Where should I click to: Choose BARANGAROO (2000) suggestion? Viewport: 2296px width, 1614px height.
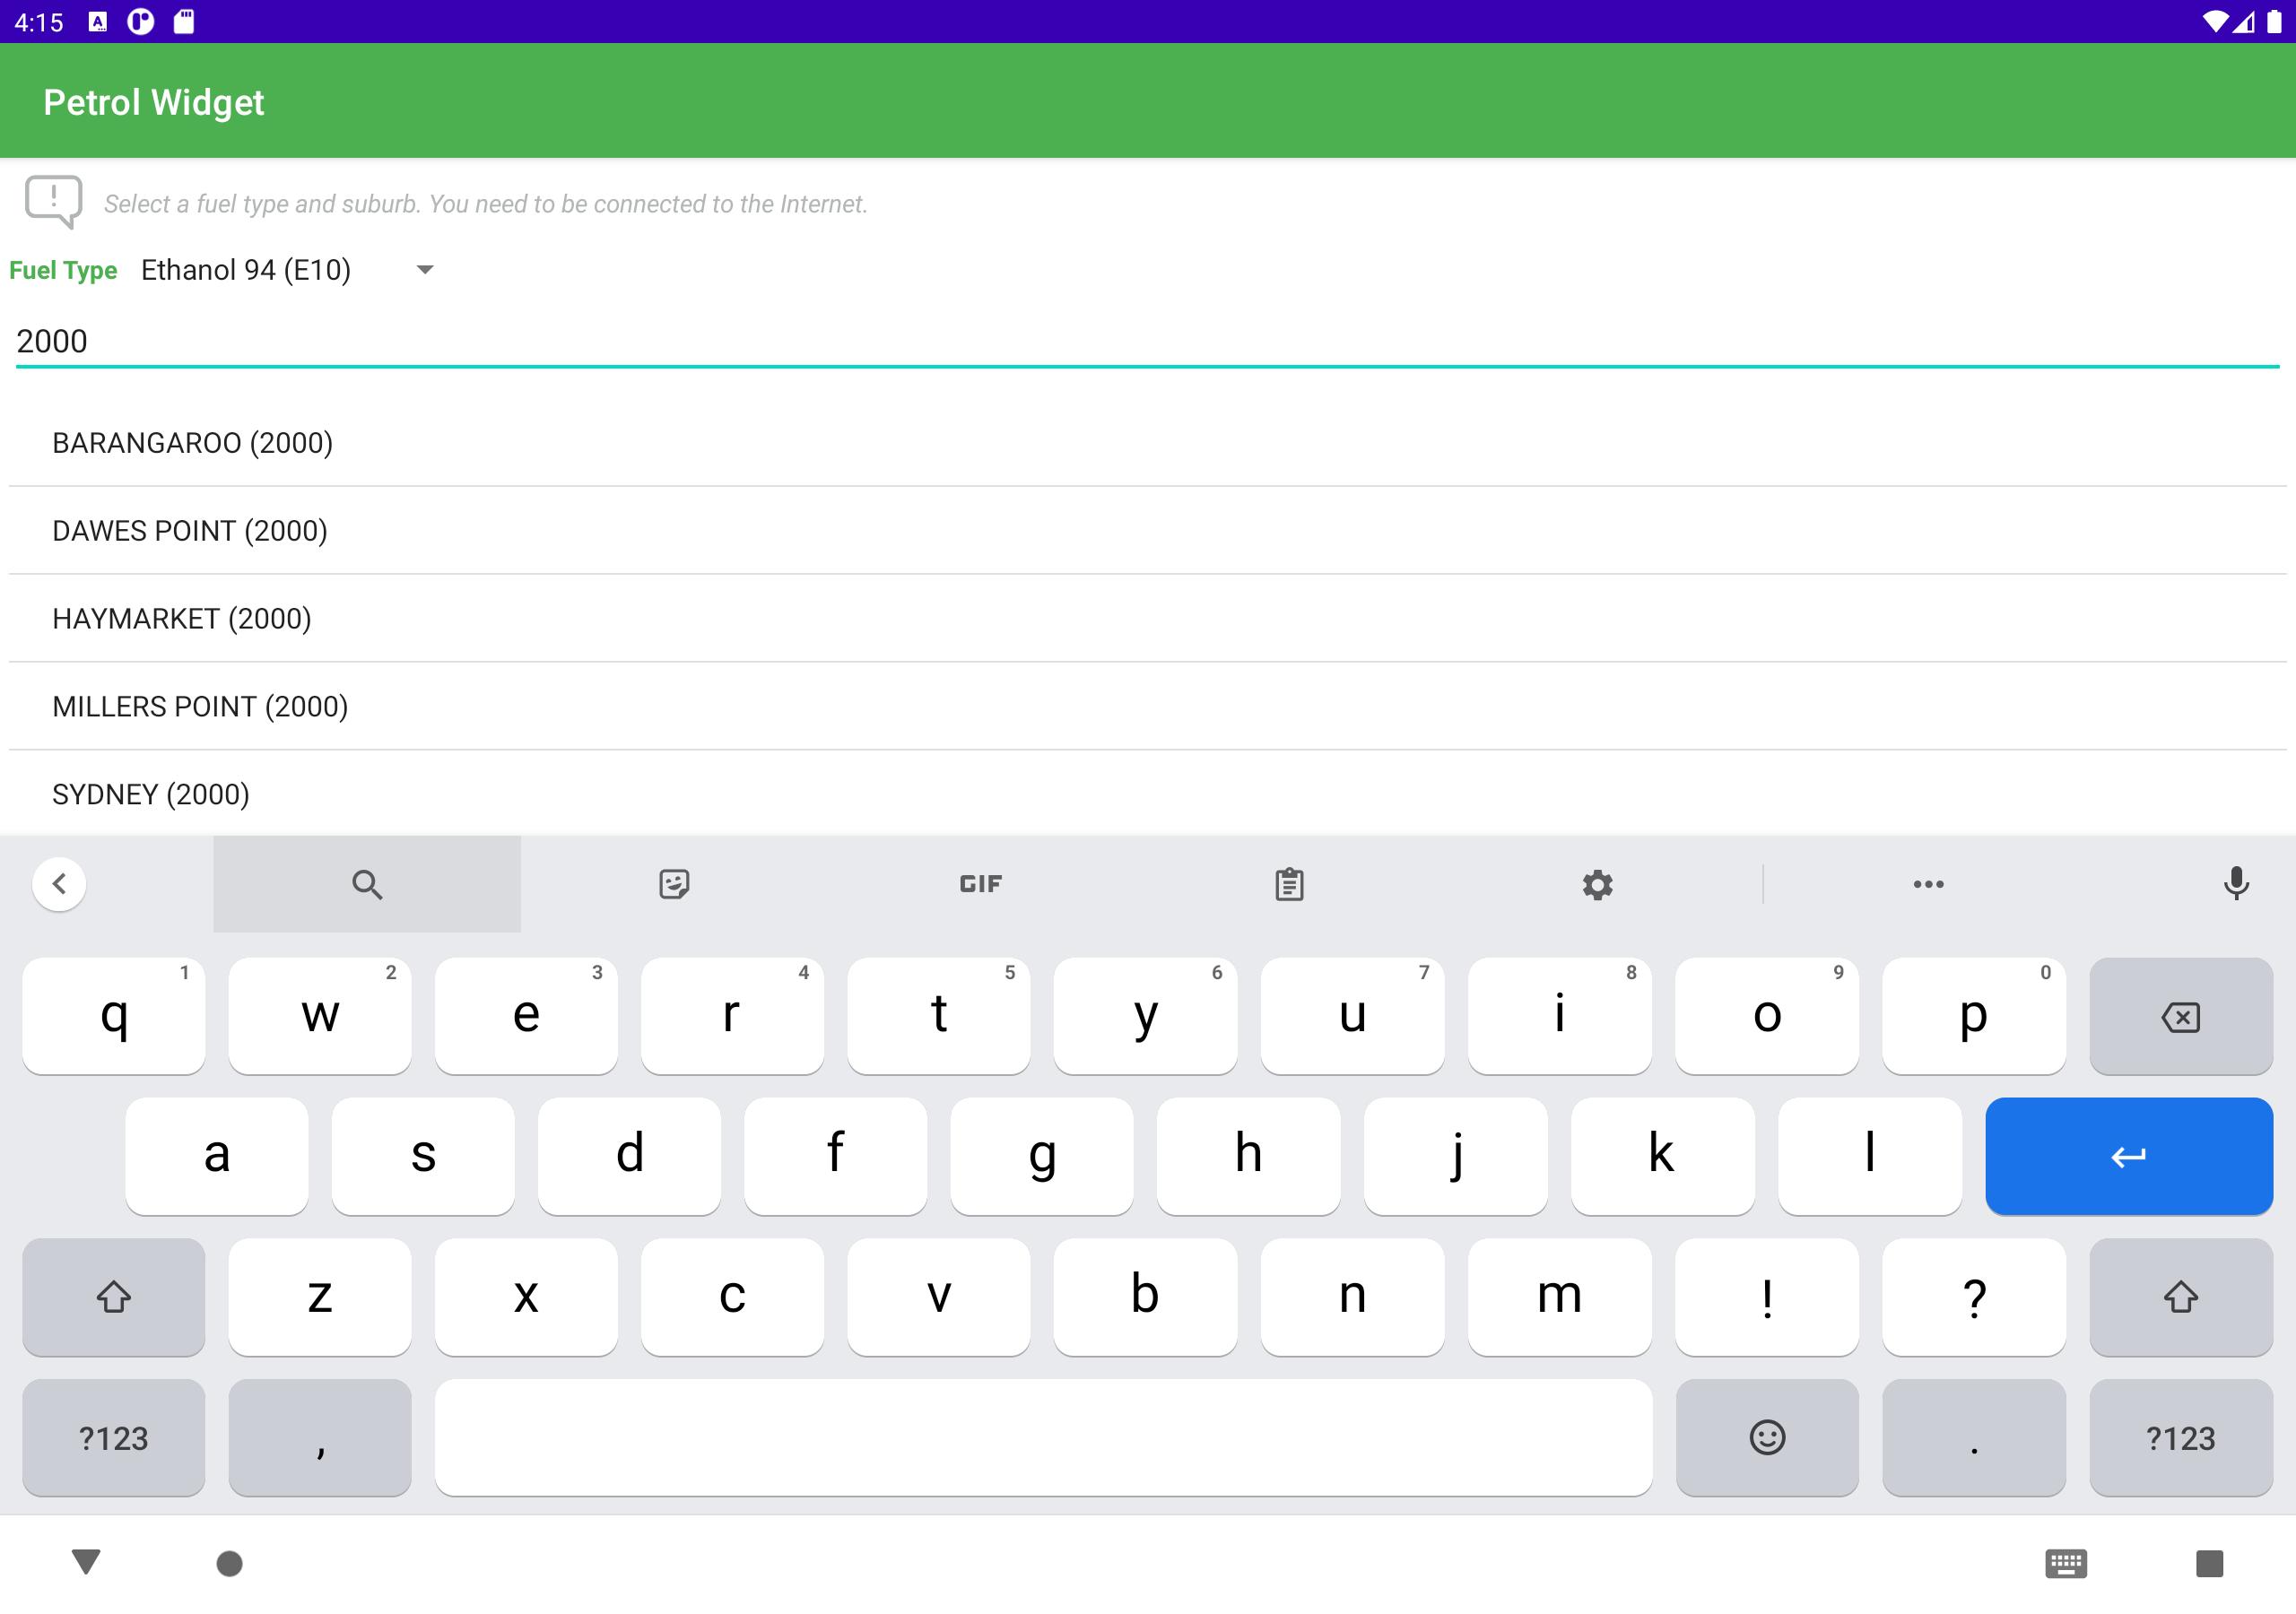pyautogui.click(x=1147, y=443)
